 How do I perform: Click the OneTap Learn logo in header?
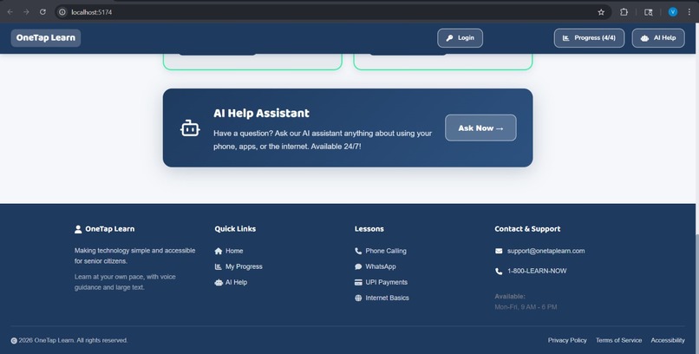point(46,38)
